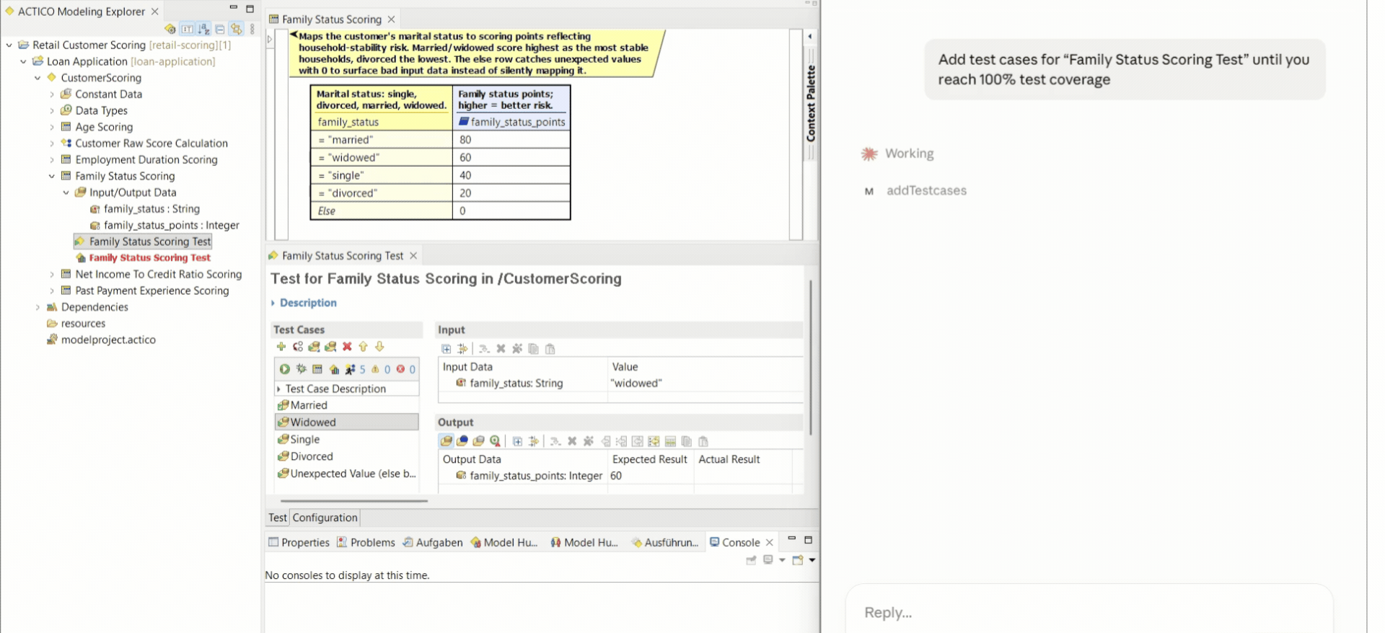Select the Unexpected Value test case
The image size is (1385, 633).
point(347,474)
